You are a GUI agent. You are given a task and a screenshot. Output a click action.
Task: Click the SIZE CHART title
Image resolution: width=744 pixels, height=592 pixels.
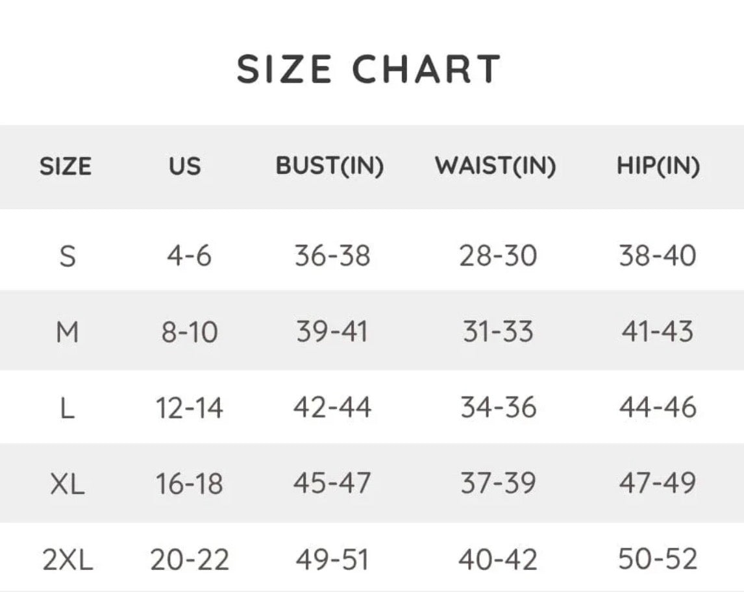(x=368, y=69)
